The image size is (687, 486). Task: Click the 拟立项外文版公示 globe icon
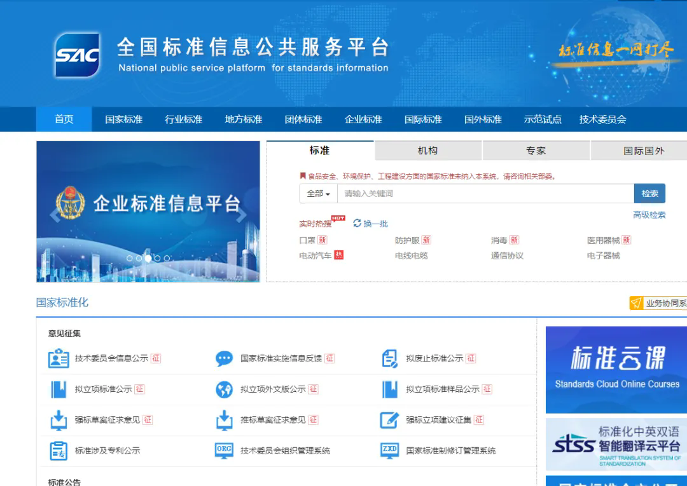[x=224, y=389]
